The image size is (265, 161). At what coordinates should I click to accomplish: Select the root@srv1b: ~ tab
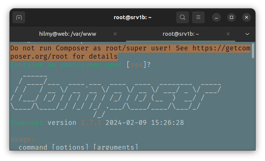[x=181, y=34]
